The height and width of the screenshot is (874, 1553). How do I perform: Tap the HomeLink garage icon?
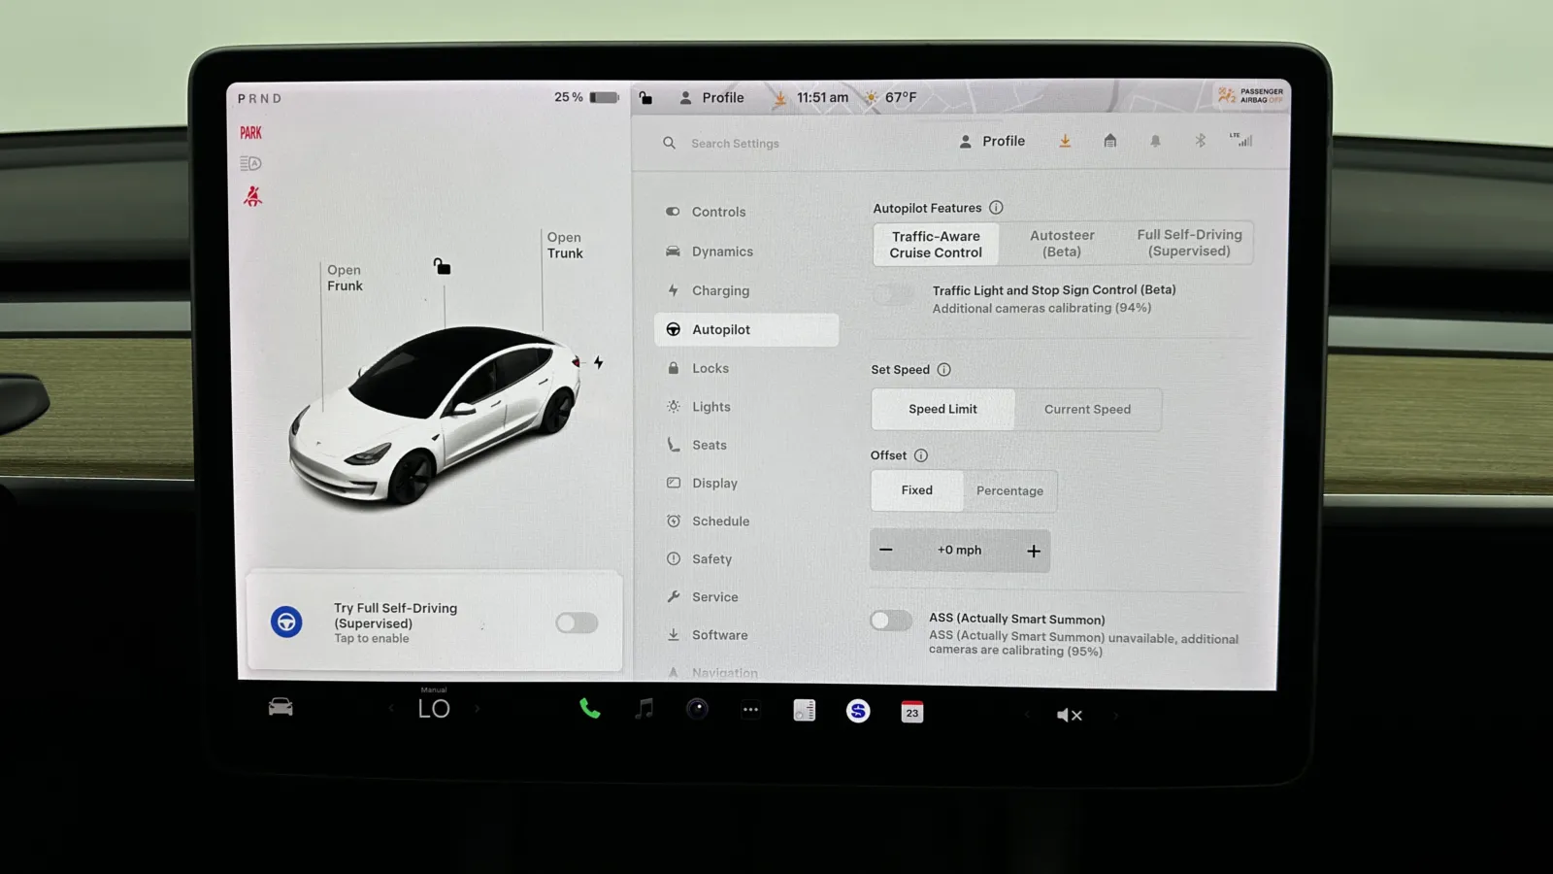[x=1109, y=141]
